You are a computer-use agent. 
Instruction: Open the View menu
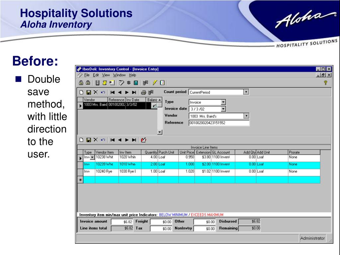(x=106, y=75)
